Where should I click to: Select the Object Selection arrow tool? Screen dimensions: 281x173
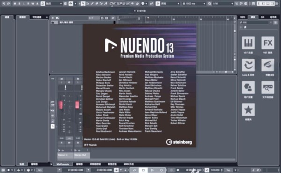(83, 4)
